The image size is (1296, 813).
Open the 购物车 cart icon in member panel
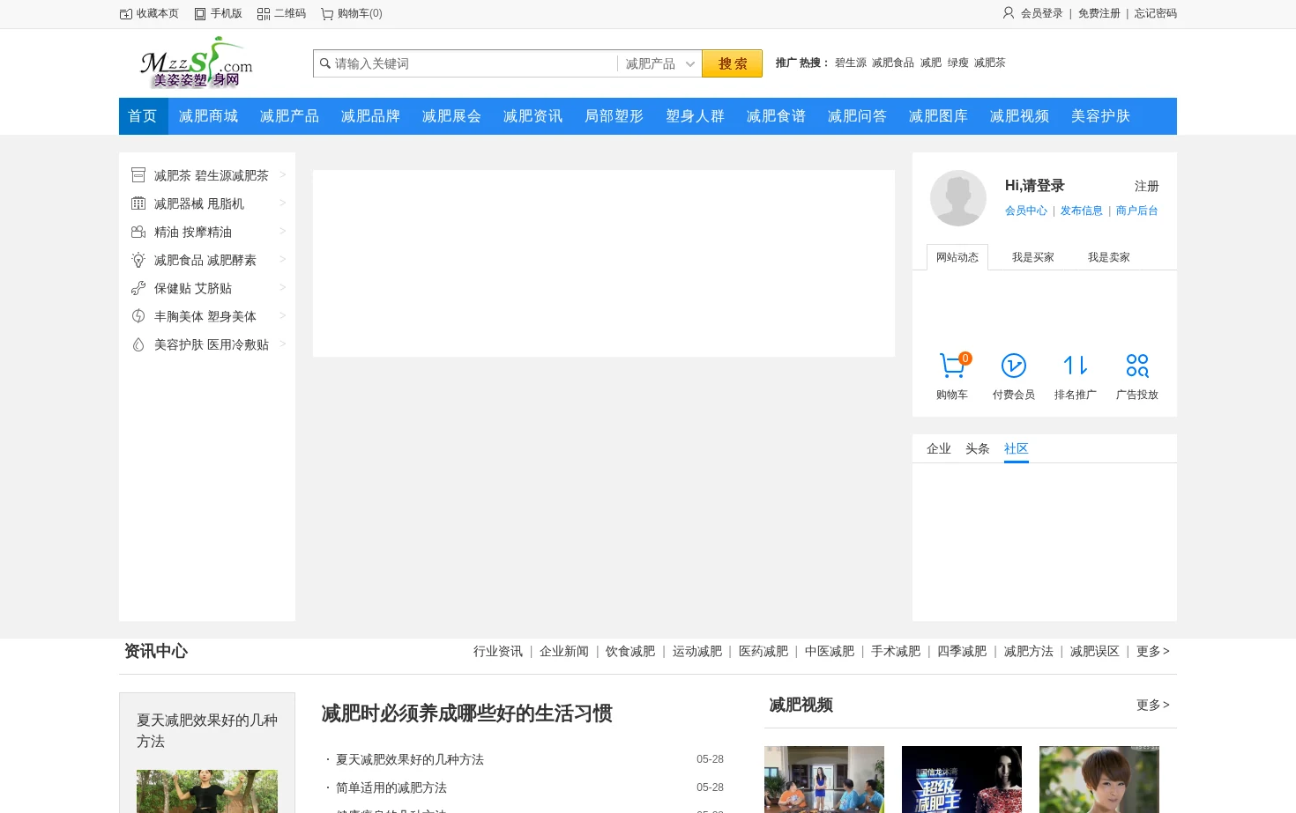coord(952,366)
